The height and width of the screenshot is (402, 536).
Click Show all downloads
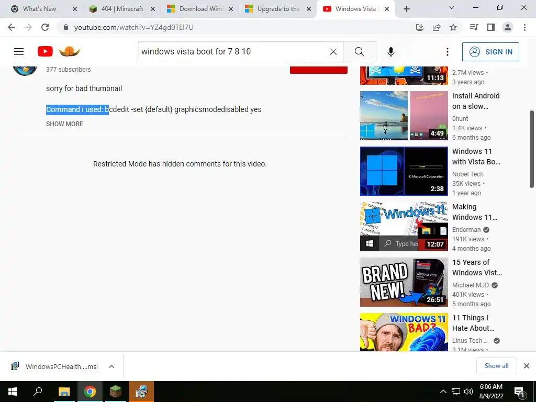tap(496, 366)
